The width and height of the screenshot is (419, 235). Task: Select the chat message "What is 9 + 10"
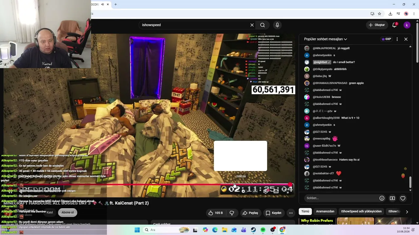pos(350,118)
